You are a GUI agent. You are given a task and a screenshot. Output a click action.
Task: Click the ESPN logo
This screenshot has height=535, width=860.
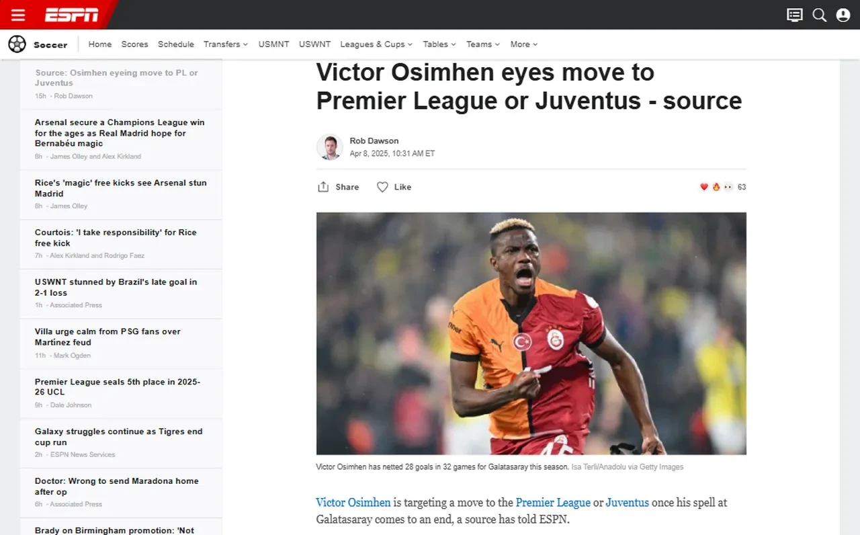click(x=71, y=15)
